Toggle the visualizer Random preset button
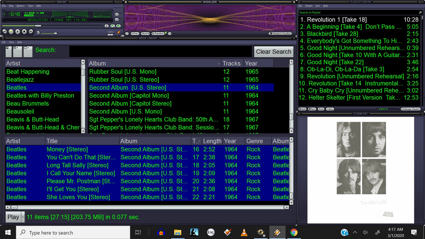Image resolution: width=425 pixels, height=239 pixels. (158, 34)
